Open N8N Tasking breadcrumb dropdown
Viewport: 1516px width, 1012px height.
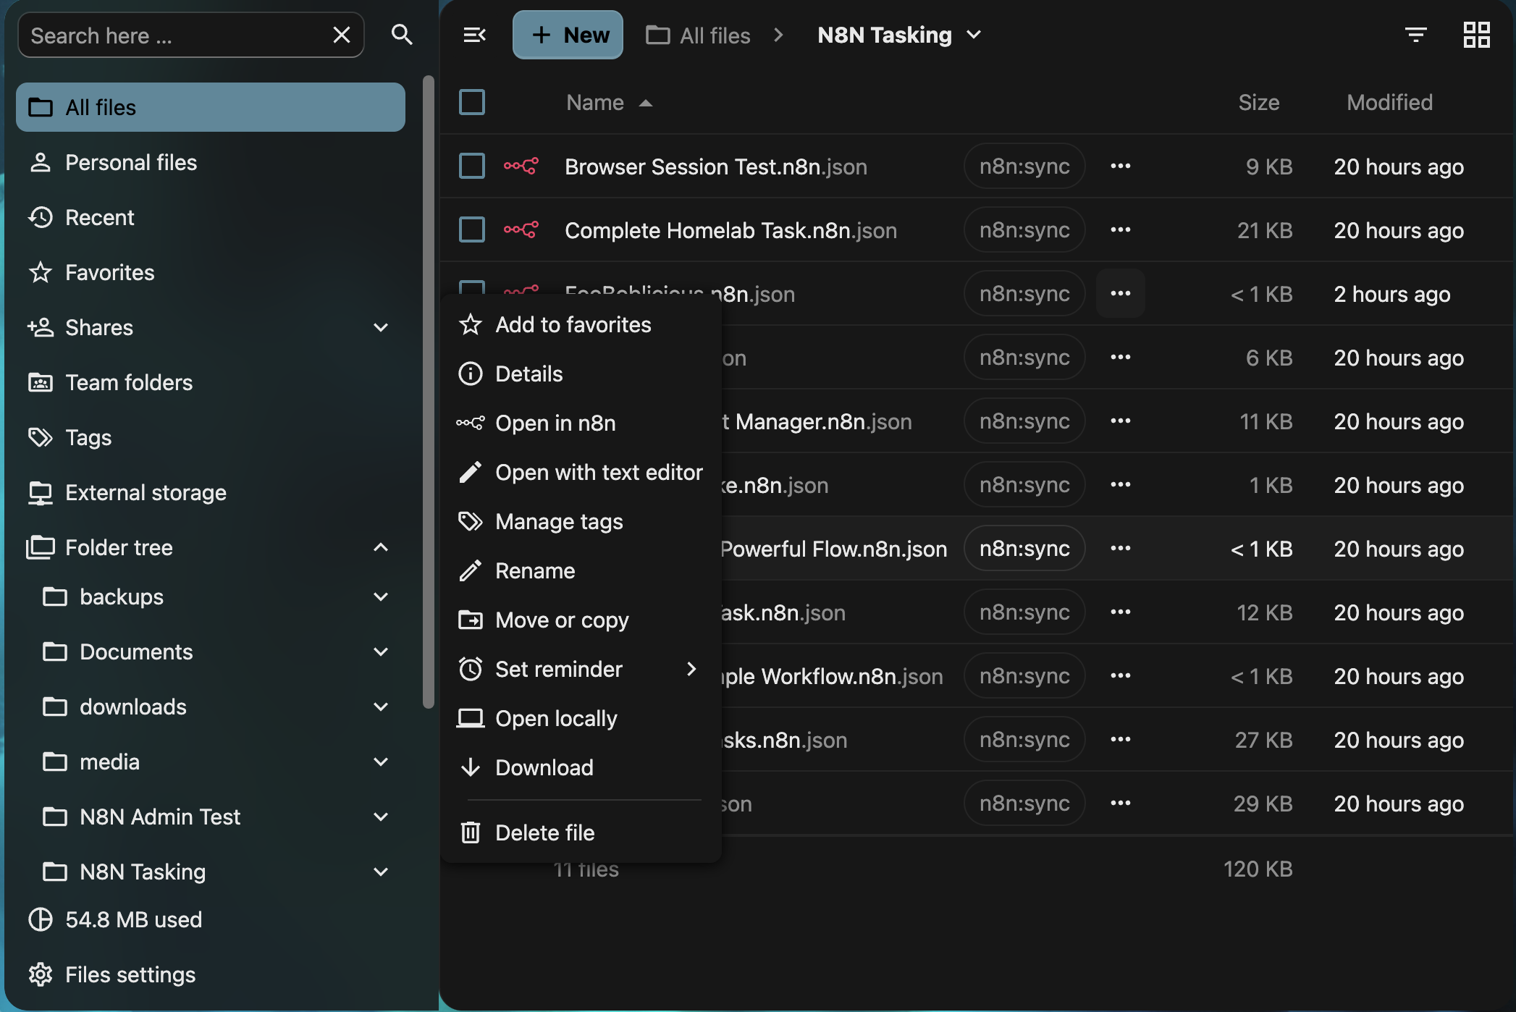tap(898, 35)
